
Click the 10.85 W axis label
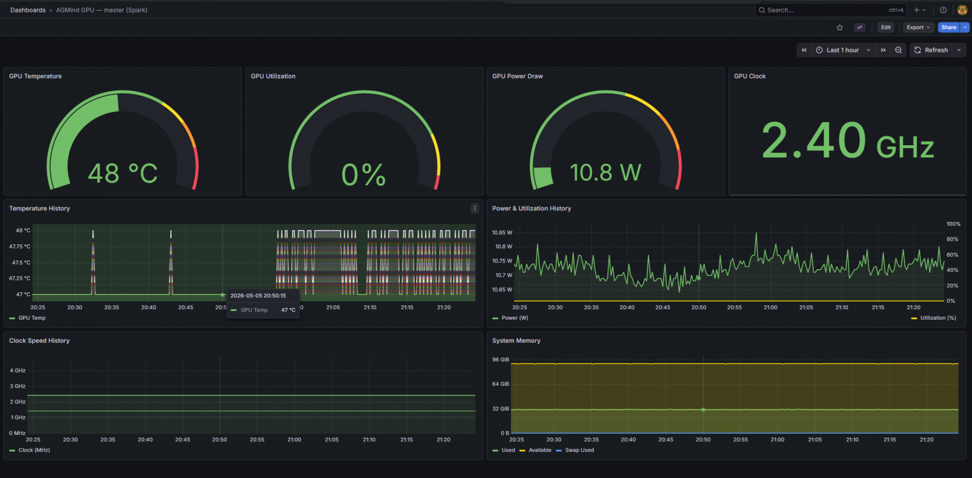tap(502, 232)
